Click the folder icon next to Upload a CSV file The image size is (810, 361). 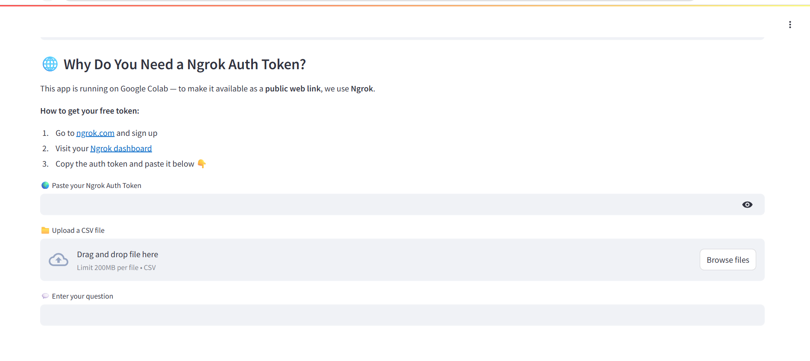45,230
